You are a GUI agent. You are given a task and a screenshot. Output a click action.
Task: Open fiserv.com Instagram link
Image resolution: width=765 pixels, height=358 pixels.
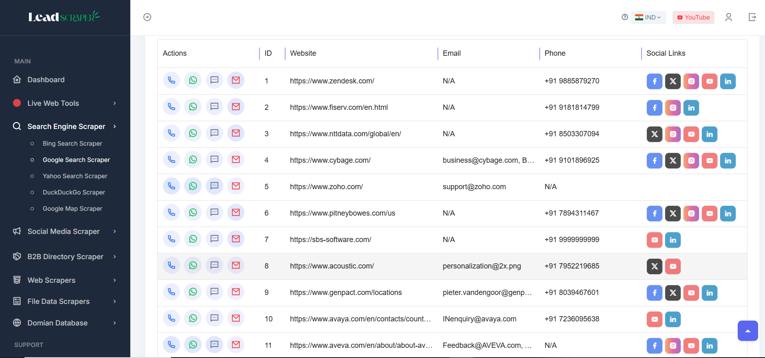click(673, 108)
